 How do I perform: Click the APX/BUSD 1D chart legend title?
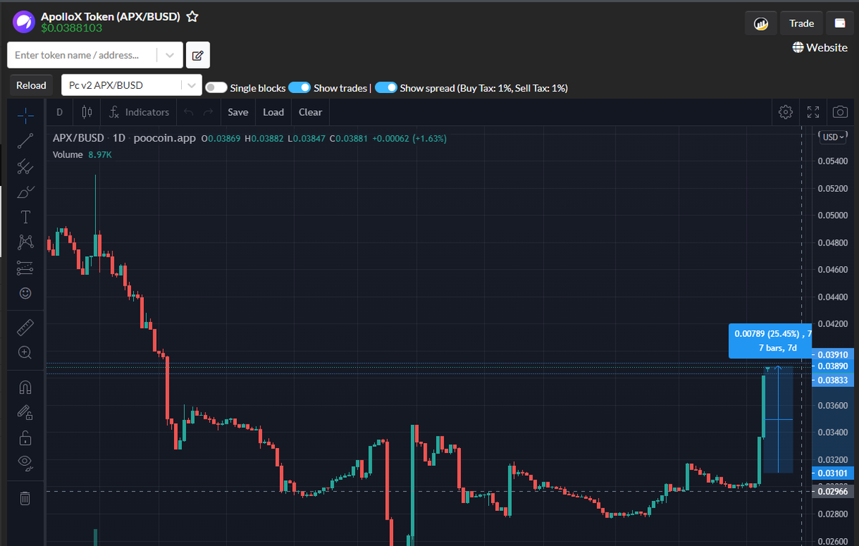[x=124, y=138]
